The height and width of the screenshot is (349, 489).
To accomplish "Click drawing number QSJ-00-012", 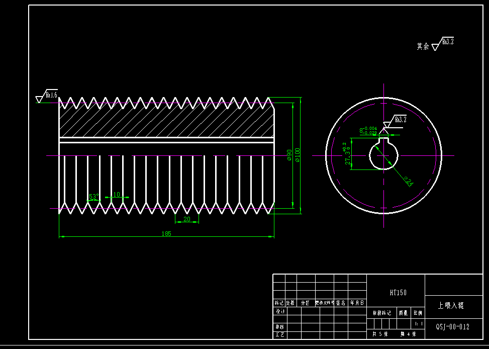I will (452, 327).
